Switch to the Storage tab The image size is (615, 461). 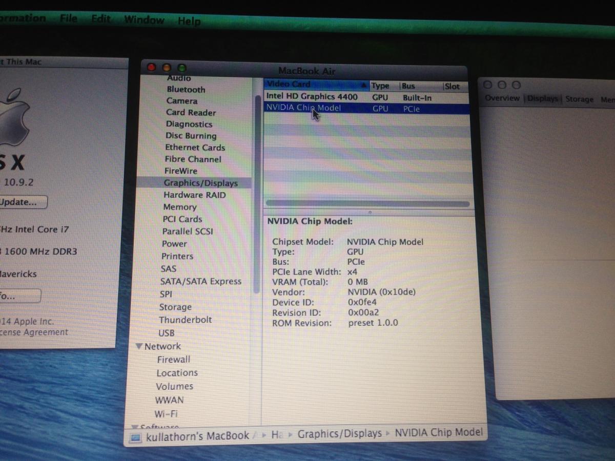pyautogui.click(x=579, y=99)
